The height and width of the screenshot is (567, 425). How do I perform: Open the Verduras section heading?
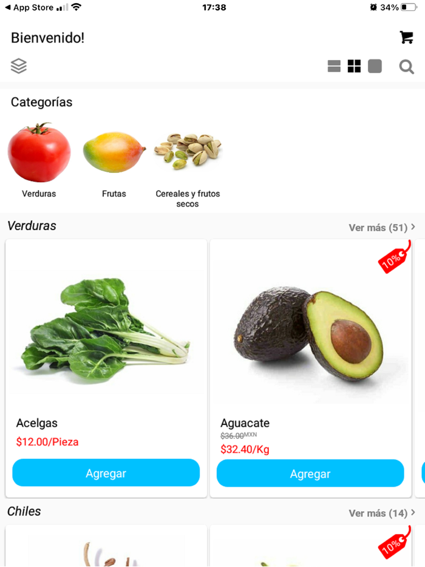click(x=32, y=226)
